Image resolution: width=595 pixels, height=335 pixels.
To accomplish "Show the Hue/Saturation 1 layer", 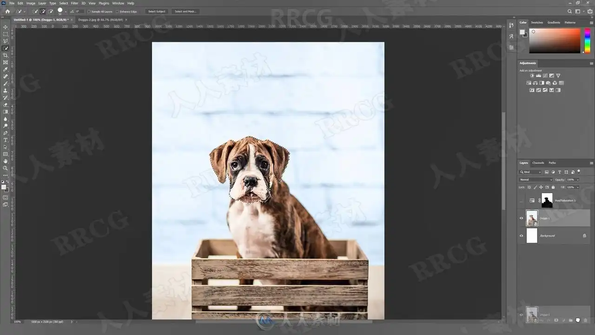I will coord(521,201).
